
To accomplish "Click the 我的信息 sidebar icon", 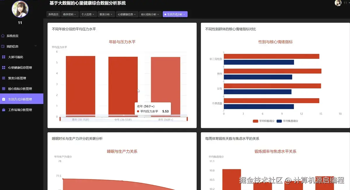I will tap(3, 46).
